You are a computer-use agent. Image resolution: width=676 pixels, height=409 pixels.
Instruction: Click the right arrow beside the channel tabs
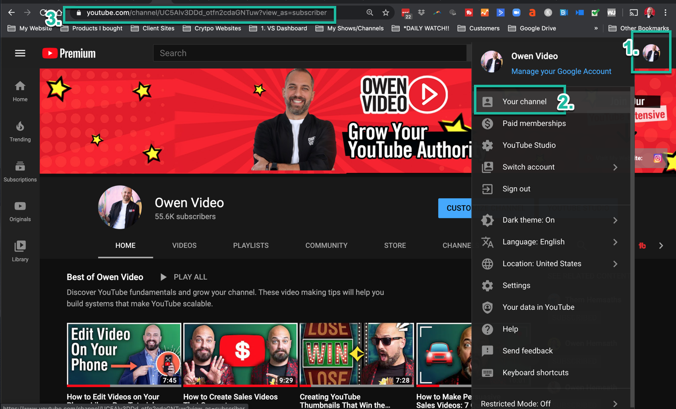click(661, 245)
